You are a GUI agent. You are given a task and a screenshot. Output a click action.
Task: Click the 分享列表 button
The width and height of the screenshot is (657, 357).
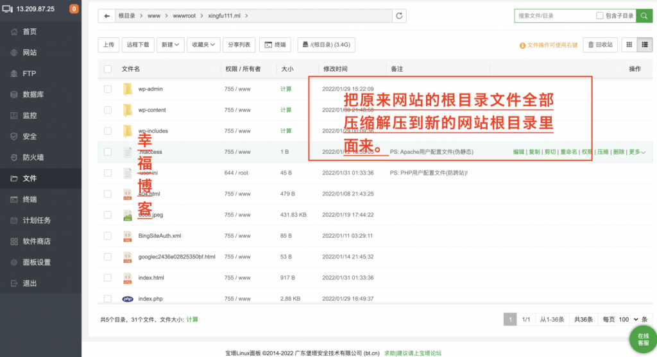[x=239, y=45]
